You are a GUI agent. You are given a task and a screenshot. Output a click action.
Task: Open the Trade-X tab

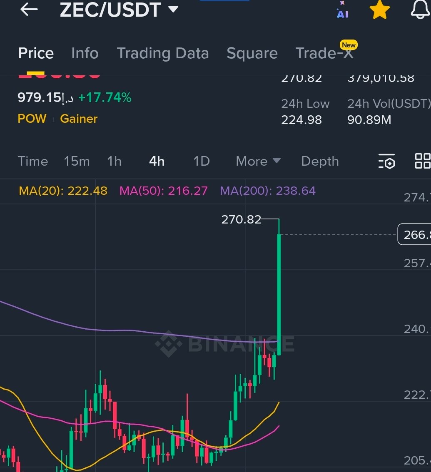tap(325, 53)
